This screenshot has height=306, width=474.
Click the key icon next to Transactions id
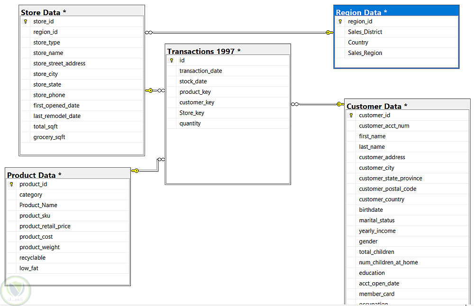[172, 61]
